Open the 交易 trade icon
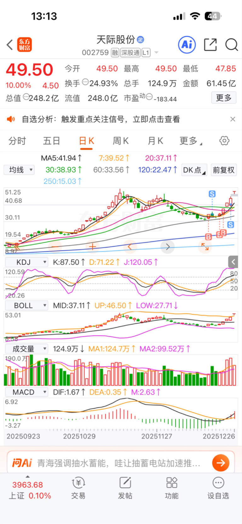242x524 pixels. 78,488
